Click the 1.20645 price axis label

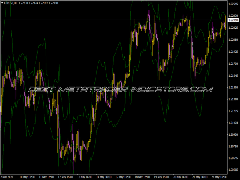233,158
